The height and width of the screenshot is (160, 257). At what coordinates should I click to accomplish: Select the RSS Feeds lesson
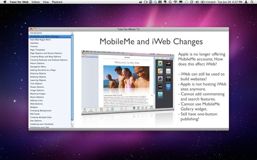[50, 114]
